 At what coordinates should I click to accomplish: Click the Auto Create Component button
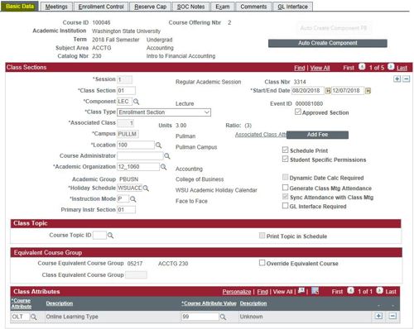point(328,43)
